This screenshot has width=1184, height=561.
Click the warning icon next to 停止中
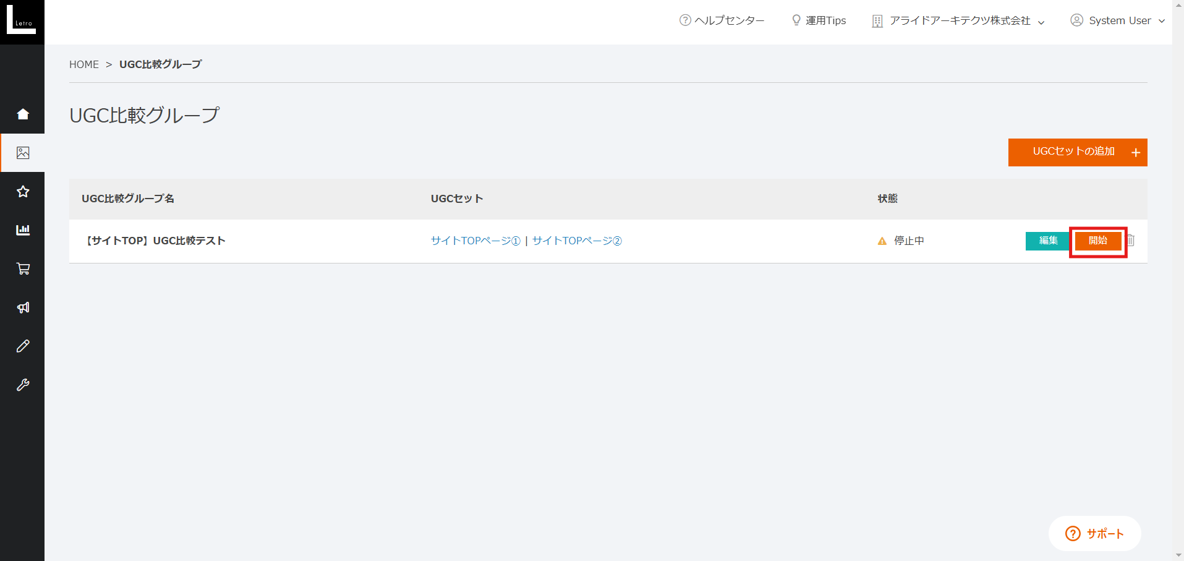point(882,241)
